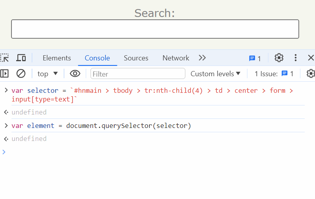Image resolution: width=315 pixels, height=199 pixels.
Task: Toggle the live expression eye icon
Action: pos(75,73)
